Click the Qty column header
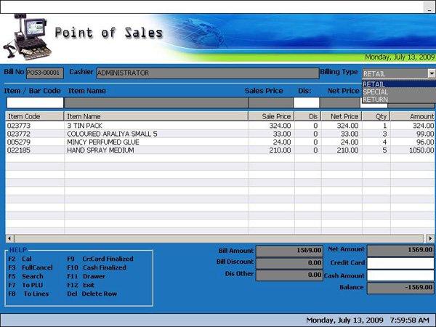 click(x=376, y=116)
